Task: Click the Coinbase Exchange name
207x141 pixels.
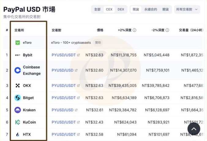Action: click(x=32, y=70)
